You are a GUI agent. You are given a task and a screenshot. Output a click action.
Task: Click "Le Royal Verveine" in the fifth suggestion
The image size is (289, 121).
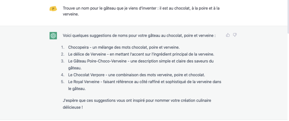tap(83, 82)
